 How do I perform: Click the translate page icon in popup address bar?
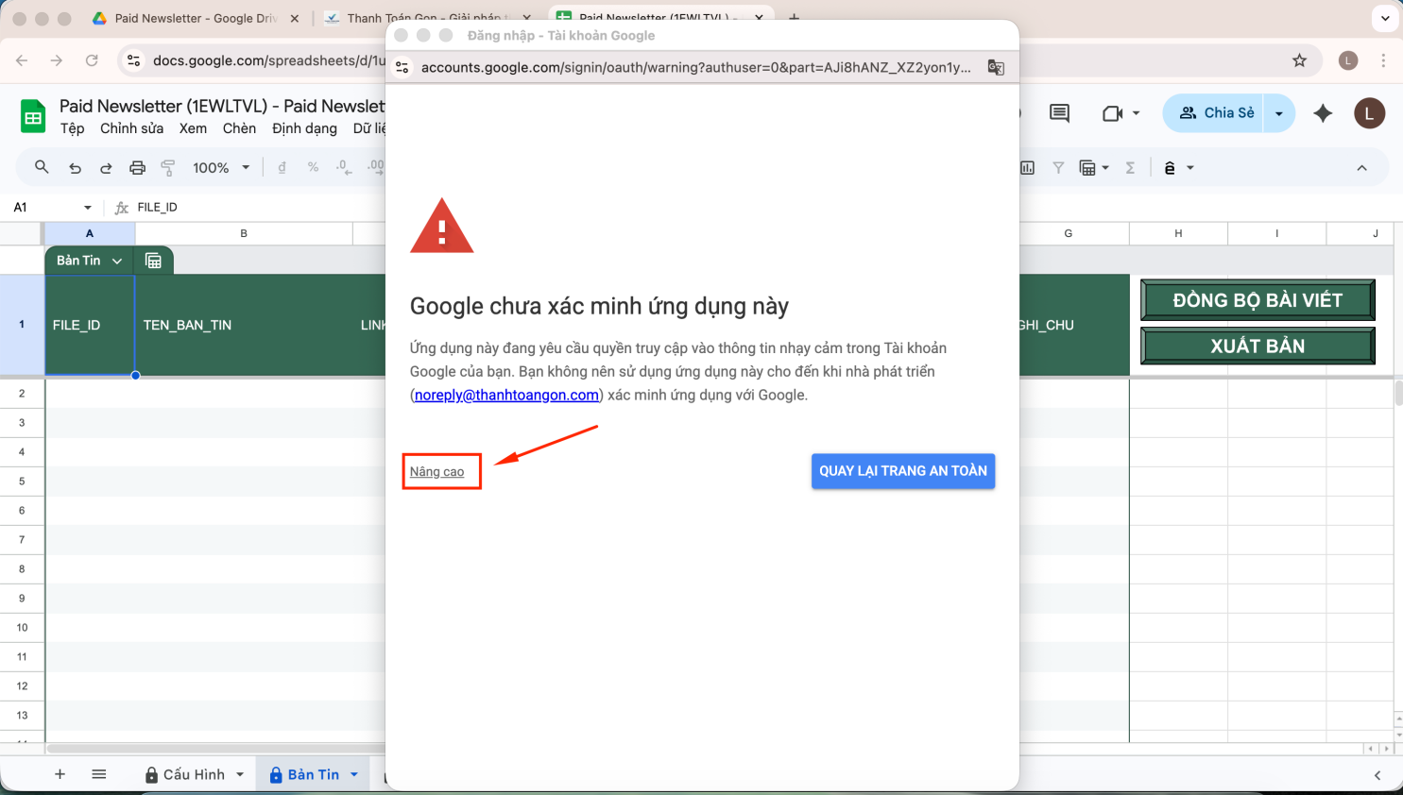[996, 67]
